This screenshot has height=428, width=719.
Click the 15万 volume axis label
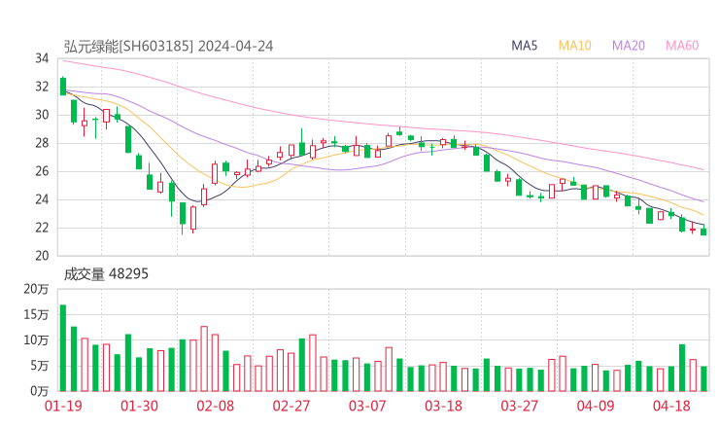36,315
